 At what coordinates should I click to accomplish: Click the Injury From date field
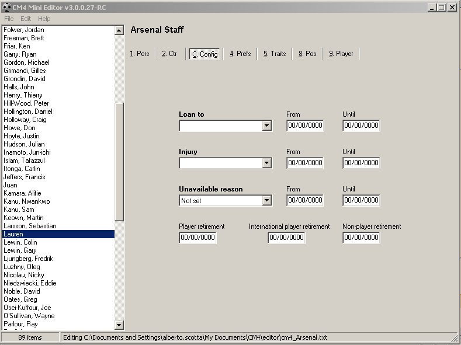305,163
